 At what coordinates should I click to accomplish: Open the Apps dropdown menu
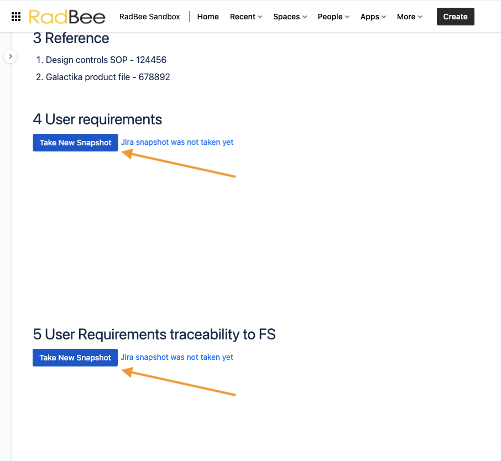373,17
